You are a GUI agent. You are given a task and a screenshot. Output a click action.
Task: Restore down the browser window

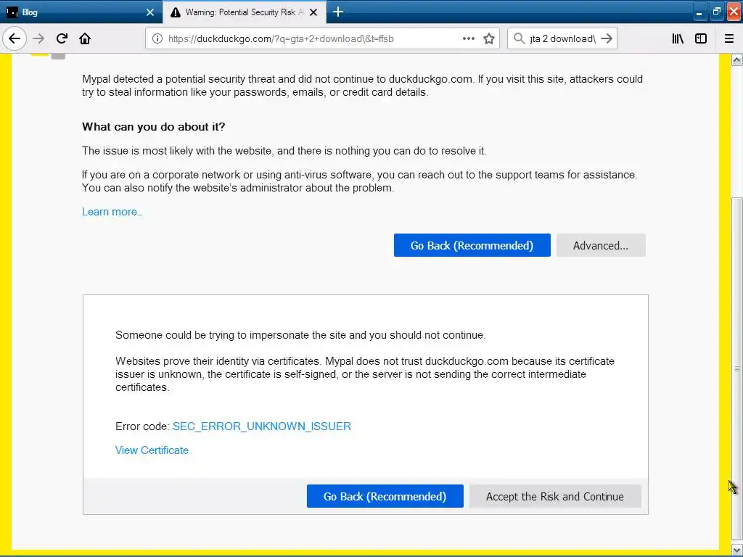716,12
